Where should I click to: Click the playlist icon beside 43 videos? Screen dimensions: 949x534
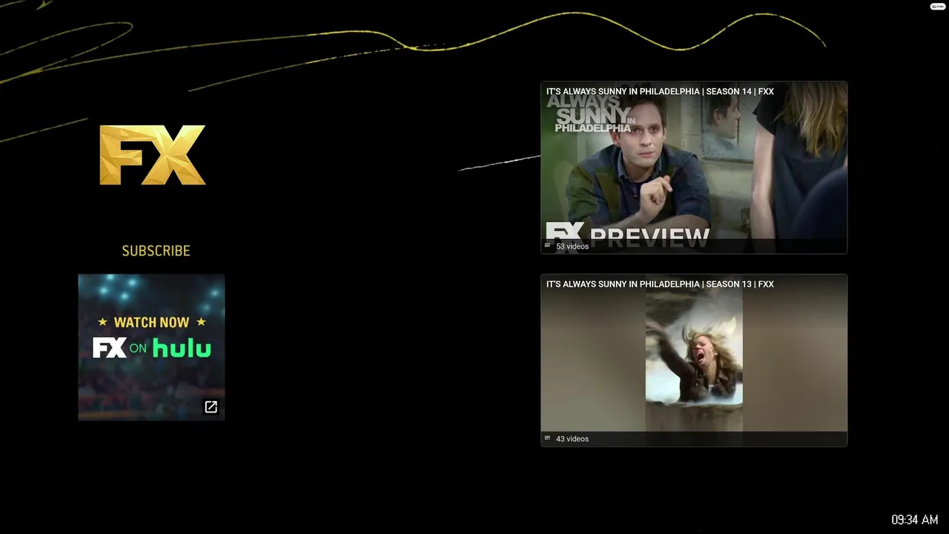[x=548, y=438]
